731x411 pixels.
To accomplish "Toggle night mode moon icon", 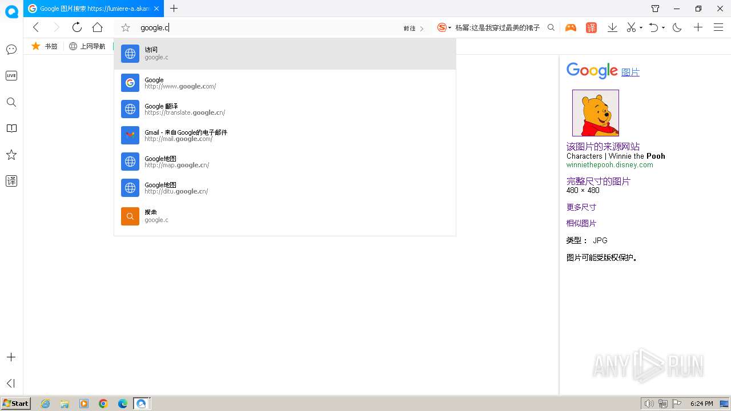I will click(677, 27).
